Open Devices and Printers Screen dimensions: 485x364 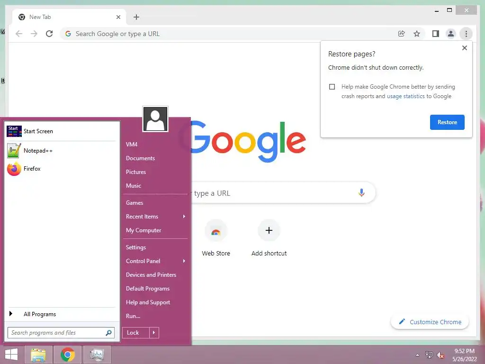pos(151,275)
